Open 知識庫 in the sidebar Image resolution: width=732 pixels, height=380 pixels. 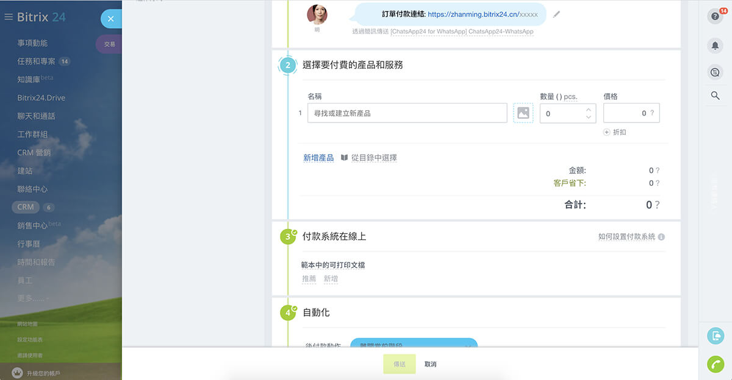[x=29, y=79]
